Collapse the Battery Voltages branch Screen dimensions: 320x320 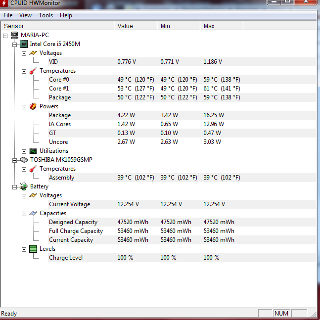[x=24, y=196]
